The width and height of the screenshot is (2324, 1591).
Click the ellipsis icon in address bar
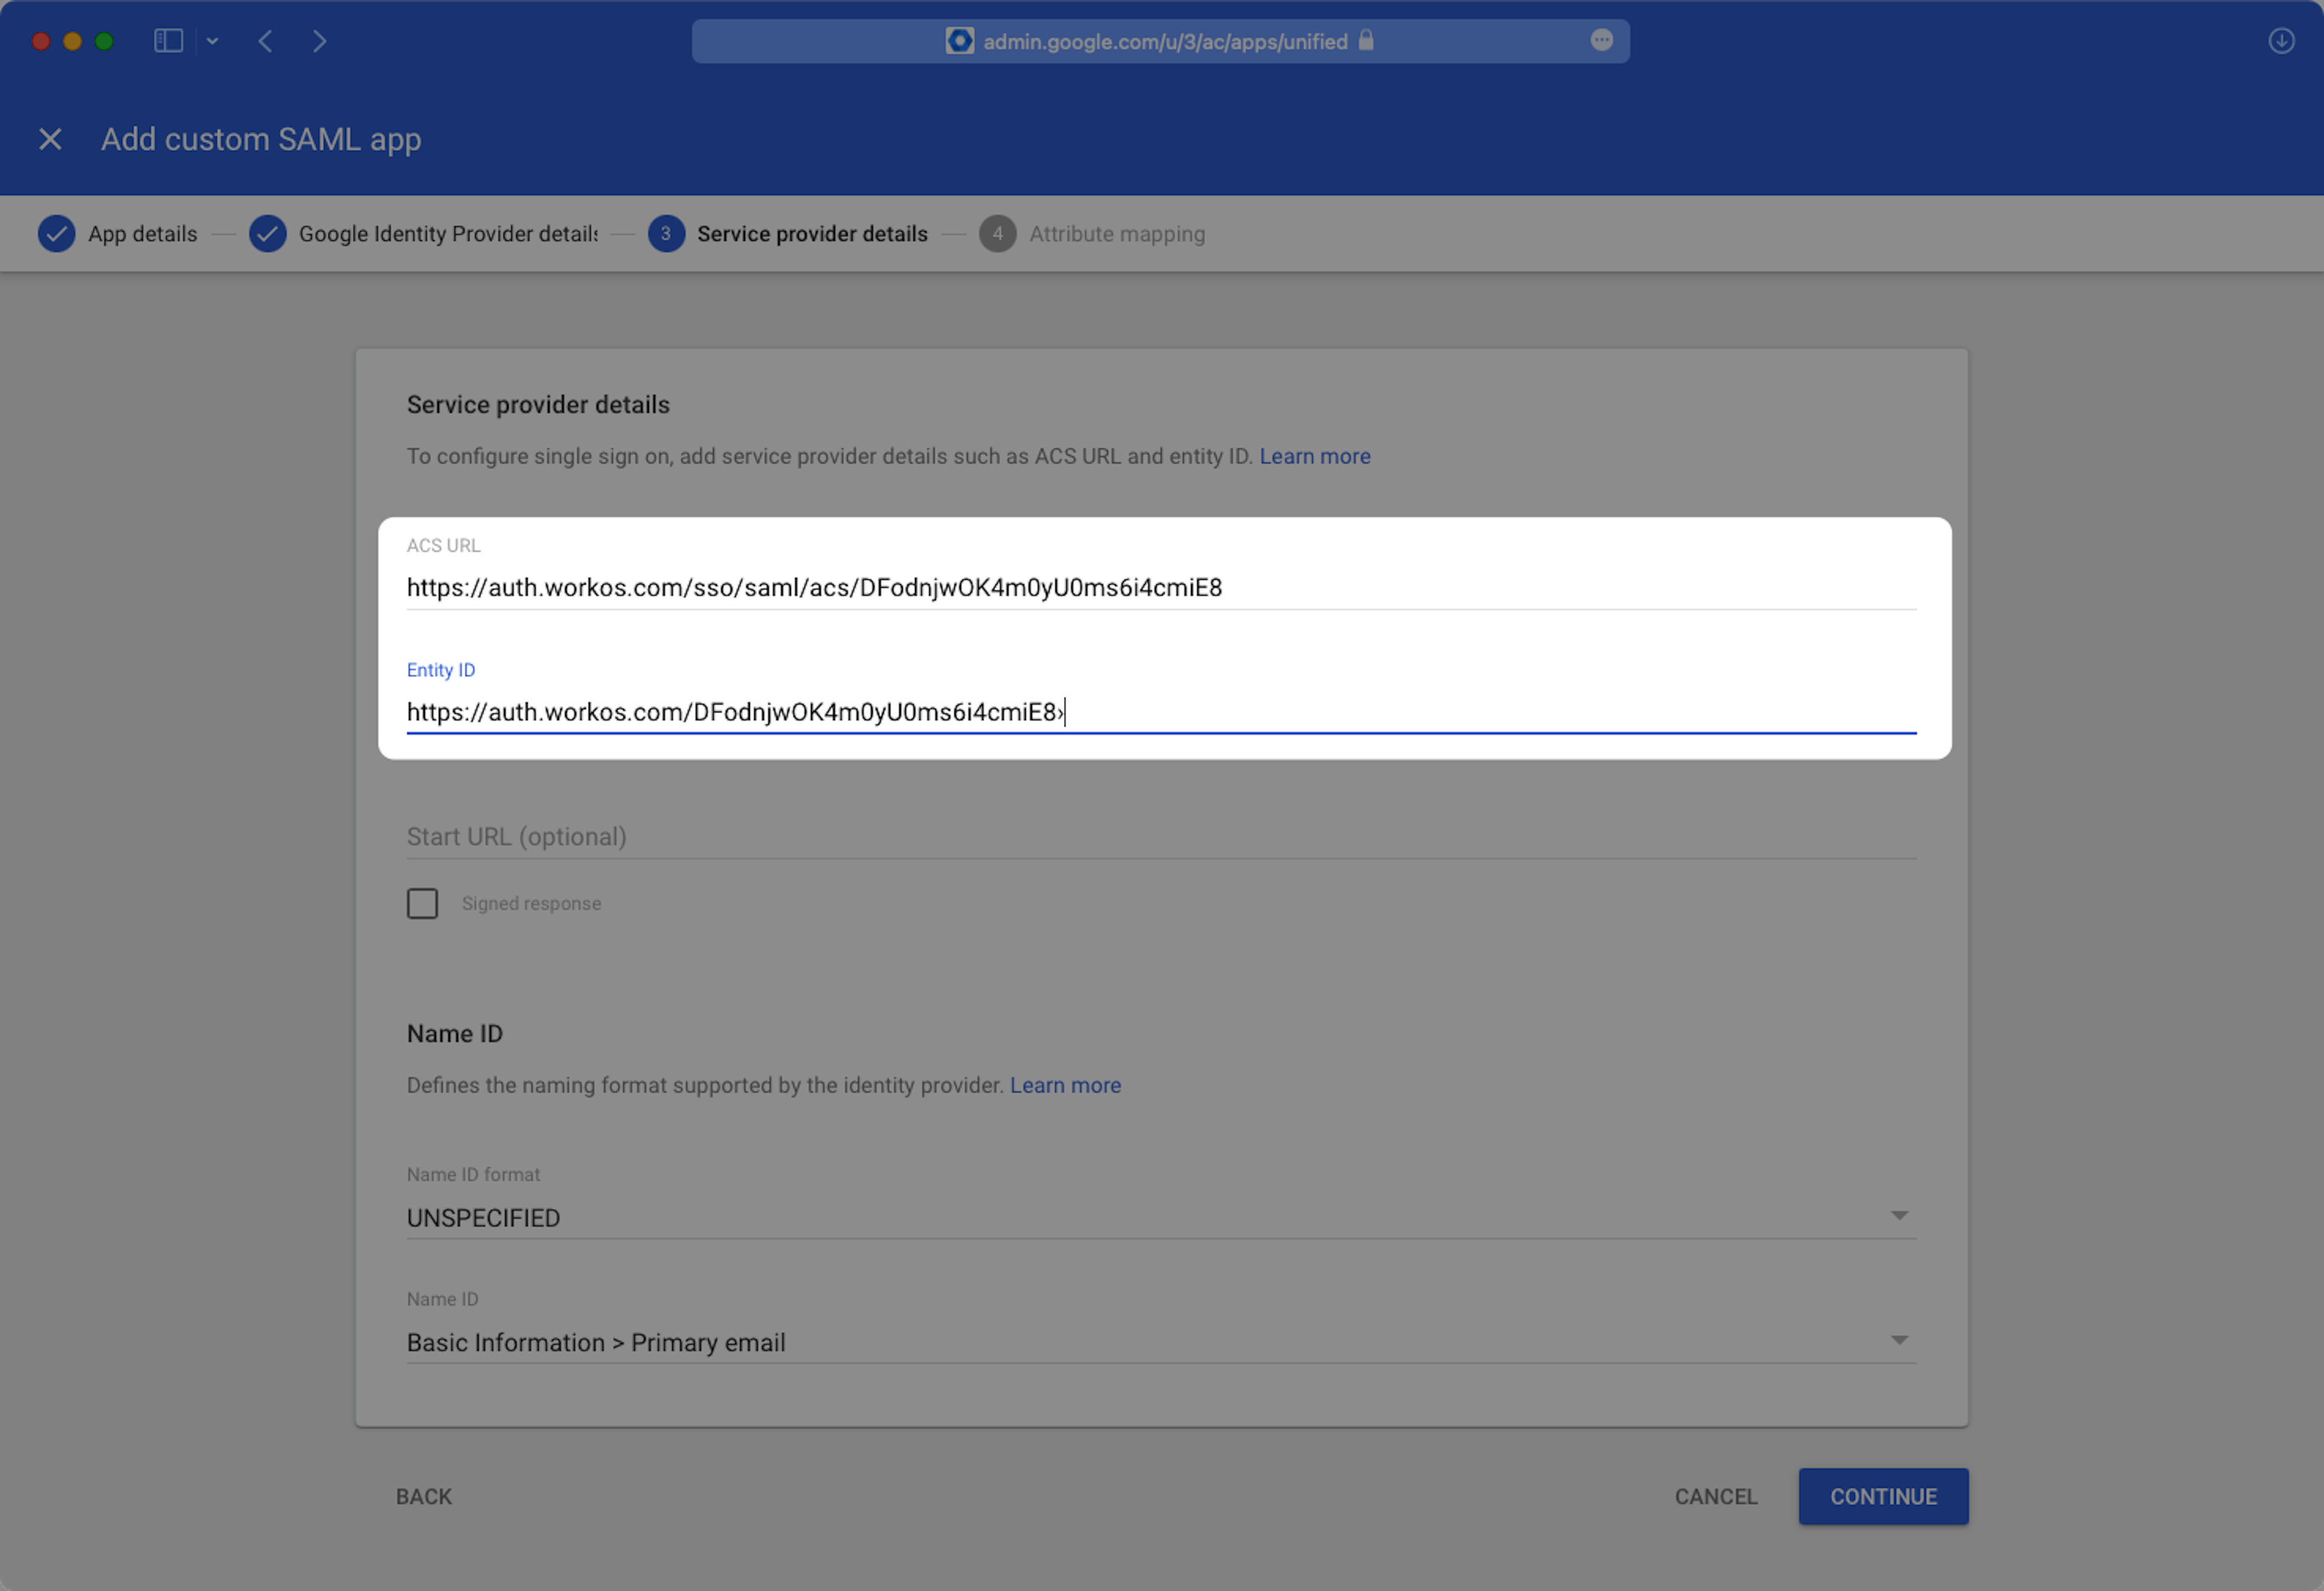[1601, 40]
